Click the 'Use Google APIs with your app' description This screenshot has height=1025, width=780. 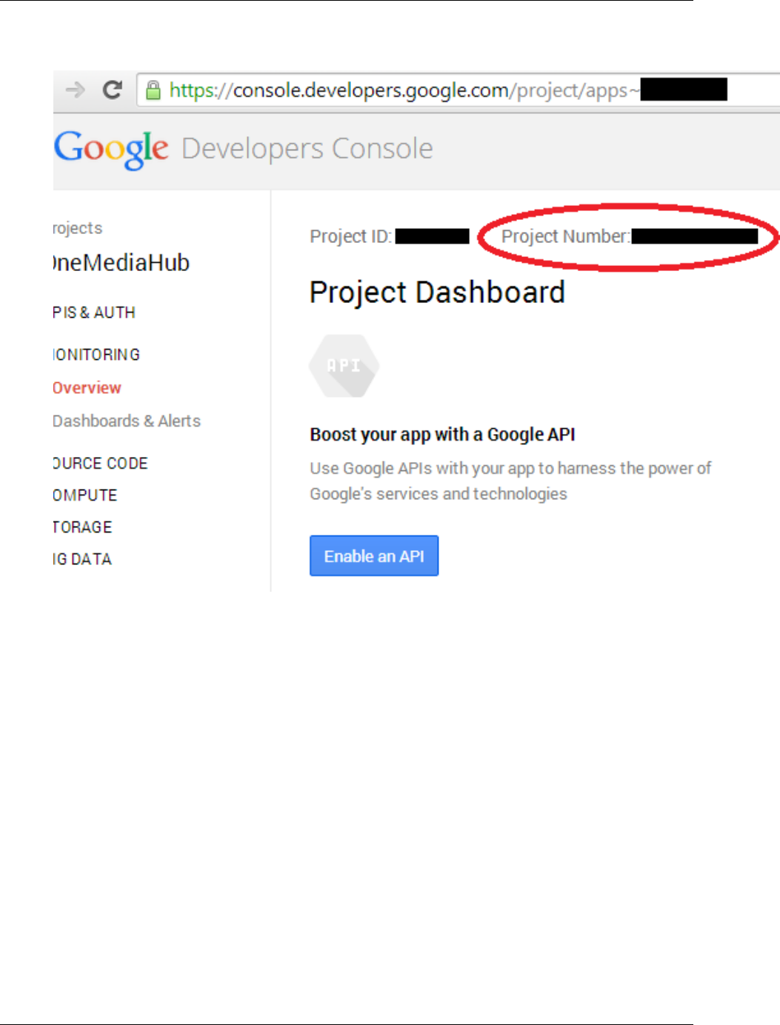click(x=510, y=481)
